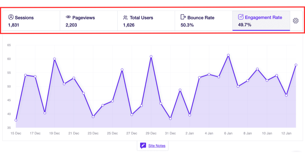Screen dimensions: 305x159
Task: Click the "25 Dec" axis label
Action: click(112, 133)
